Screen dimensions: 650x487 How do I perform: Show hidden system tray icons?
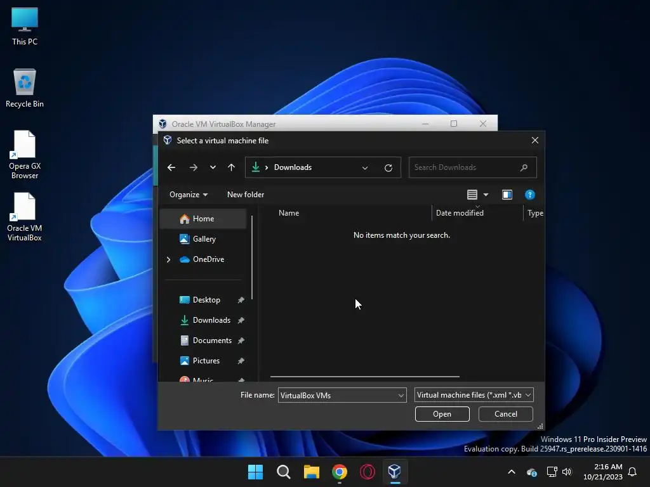pyautogui.click(x=512, y=472)
